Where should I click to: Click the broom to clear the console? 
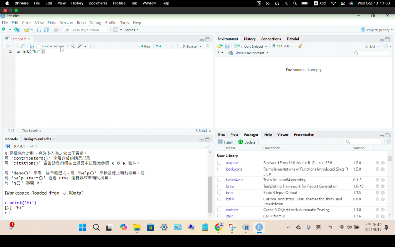pos(208,146)
